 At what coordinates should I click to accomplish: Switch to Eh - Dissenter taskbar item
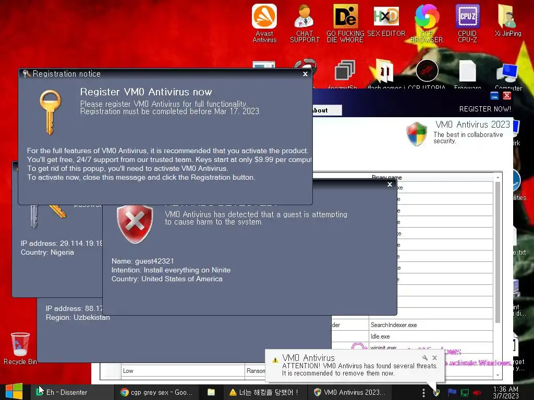click(x=72, y=392)
